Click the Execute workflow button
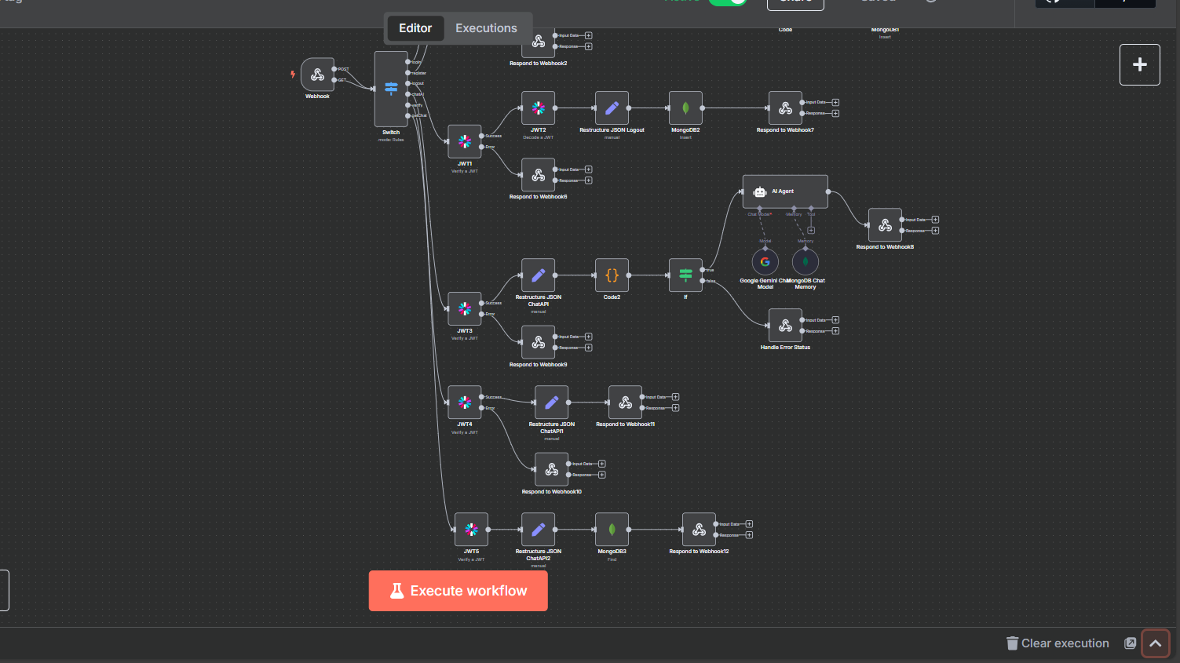This screenshot has width=1180, height=663. coord(458,591)
